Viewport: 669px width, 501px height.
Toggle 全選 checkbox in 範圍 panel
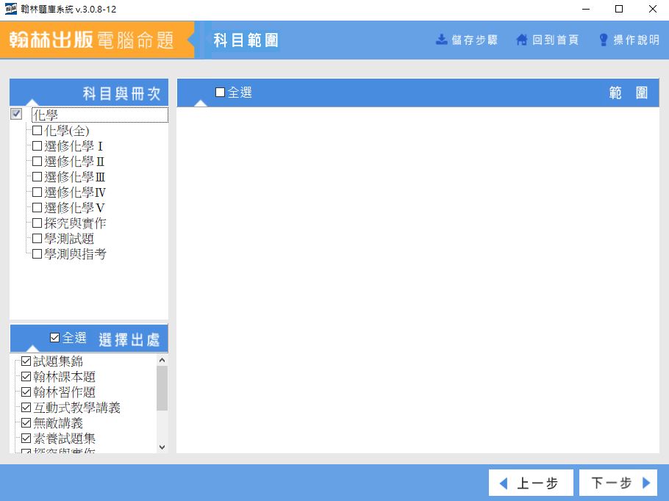coord(220,92)
